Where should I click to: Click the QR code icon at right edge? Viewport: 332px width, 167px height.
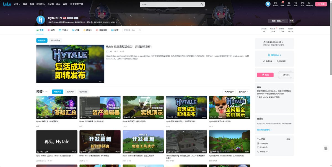[326, 148]
